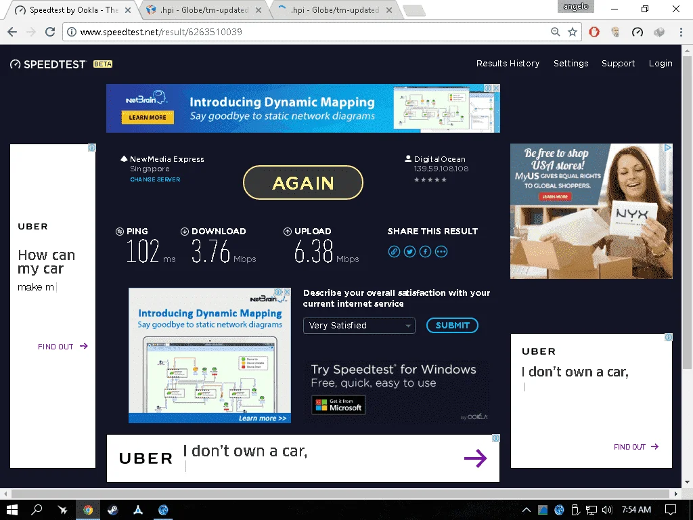Share result on Twitter
Viewport: 693px width, 520px height.
(409, 252)
